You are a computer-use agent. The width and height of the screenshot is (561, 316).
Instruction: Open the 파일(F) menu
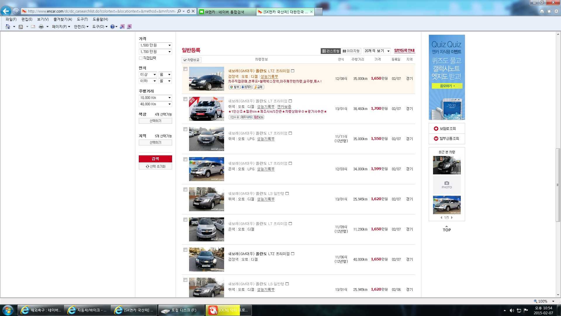tap(11, 19)
